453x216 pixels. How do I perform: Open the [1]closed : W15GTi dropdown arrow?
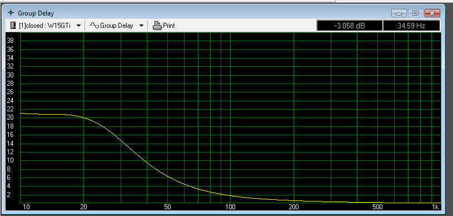pyautogui.click(x=78, y=26)
